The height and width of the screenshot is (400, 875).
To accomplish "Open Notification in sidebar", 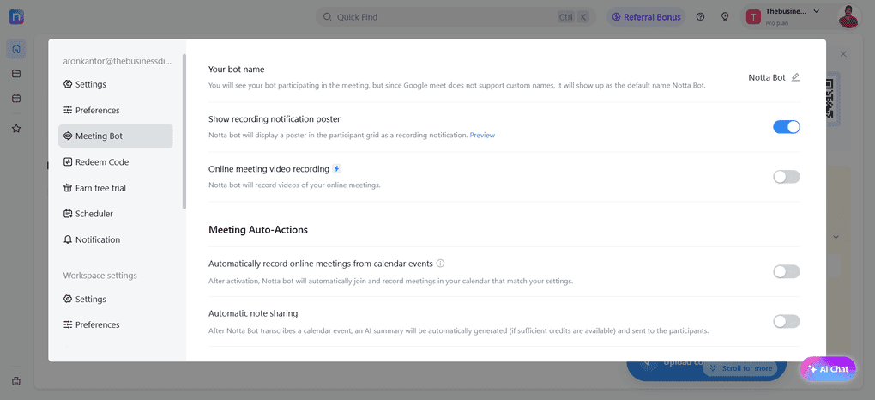I will coord(116,239).
